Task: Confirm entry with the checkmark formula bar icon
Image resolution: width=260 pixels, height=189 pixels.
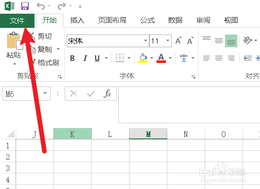Action: click(x=91, y=94)
